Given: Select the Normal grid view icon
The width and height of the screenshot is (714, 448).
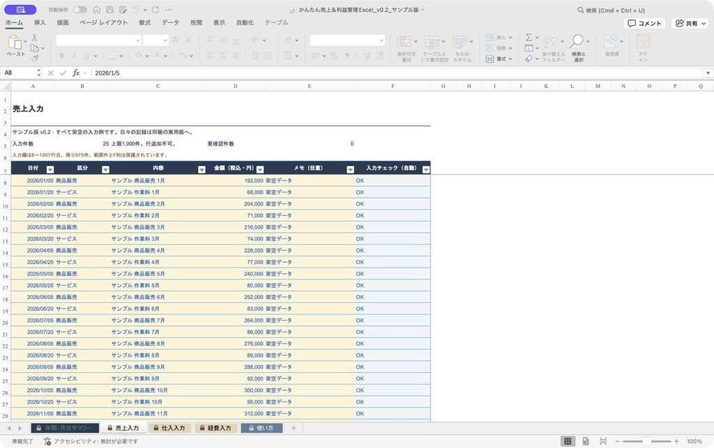Looking at the screenshot, I should (568, 441).
